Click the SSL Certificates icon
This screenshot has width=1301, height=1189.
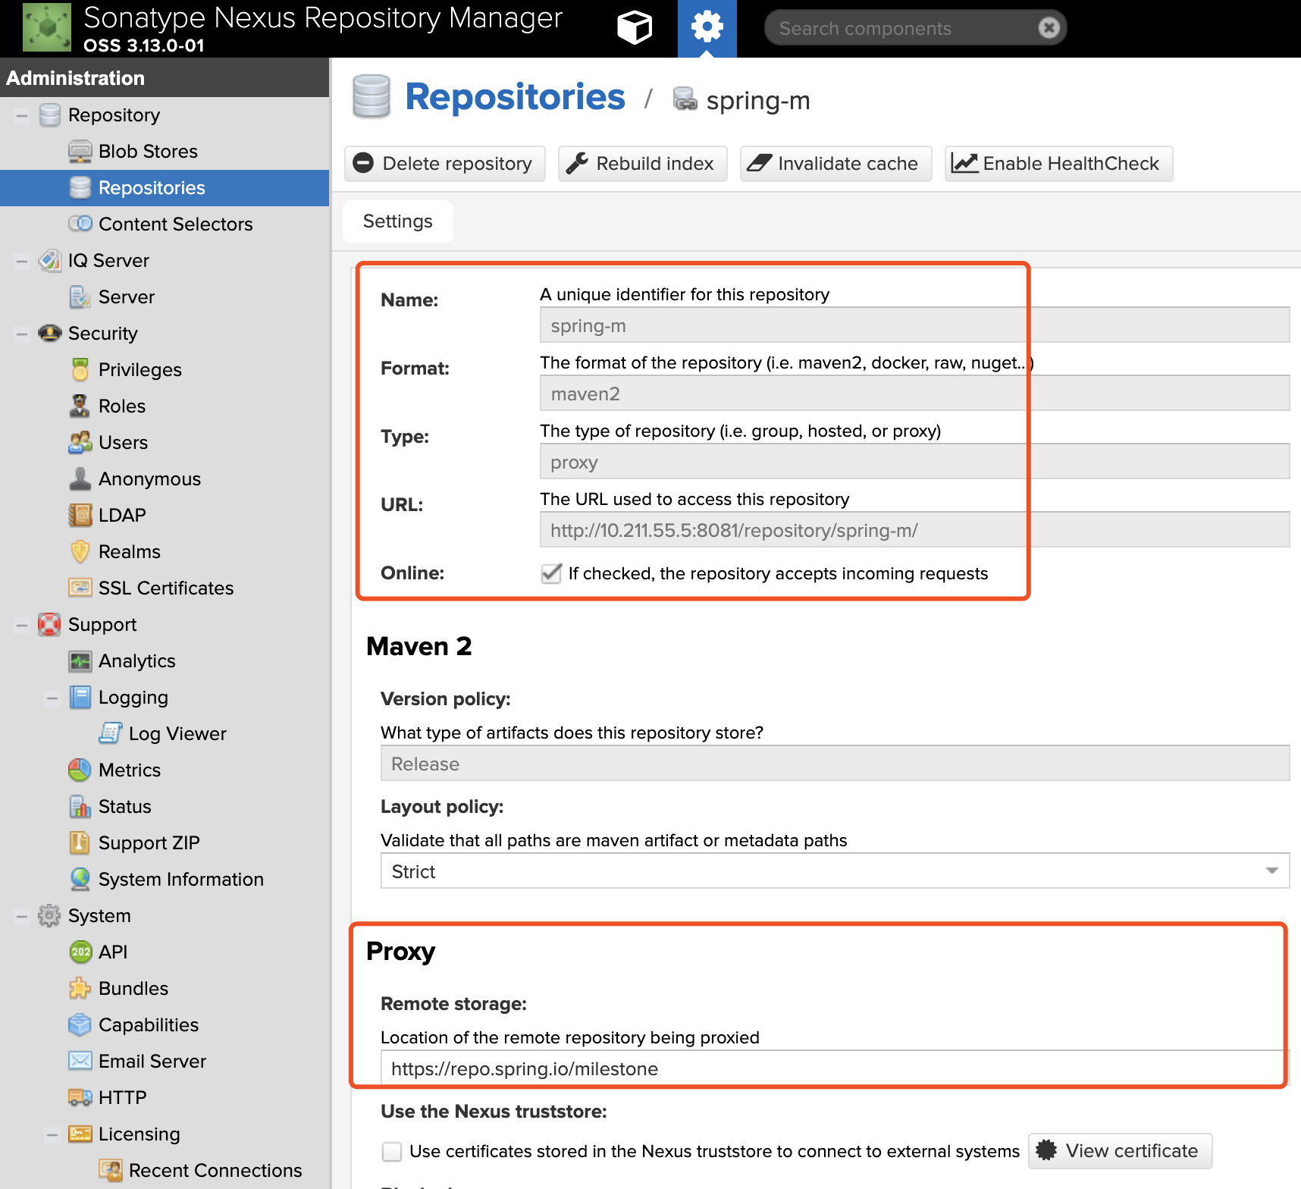pos(80,588)
